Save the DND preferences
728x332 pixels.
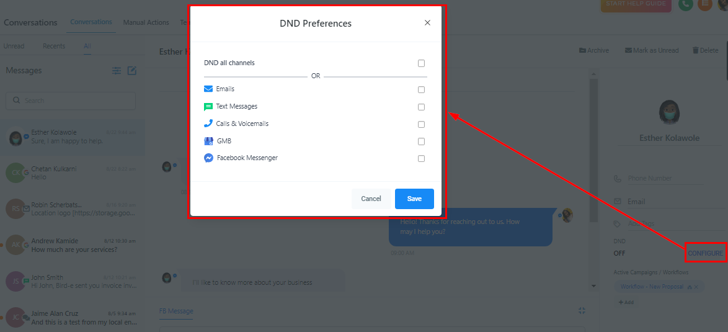pyautogui.click(x=414, y=199)
